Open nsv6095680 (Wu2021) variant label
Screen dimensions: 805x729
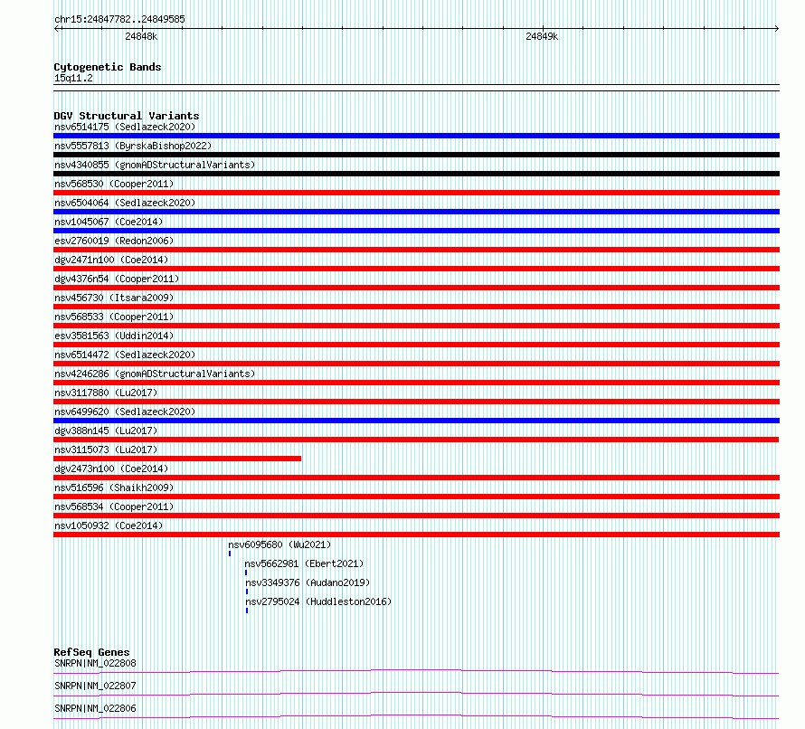279,544
